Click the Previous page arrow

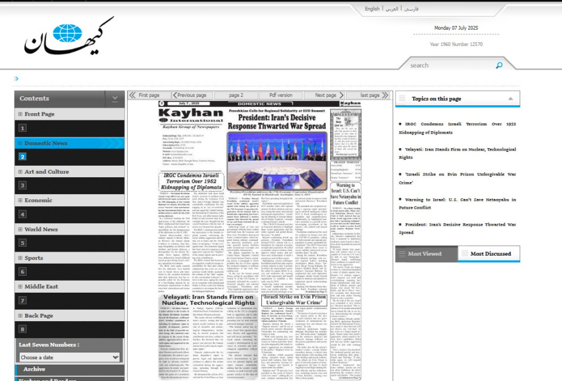point(175,95)
